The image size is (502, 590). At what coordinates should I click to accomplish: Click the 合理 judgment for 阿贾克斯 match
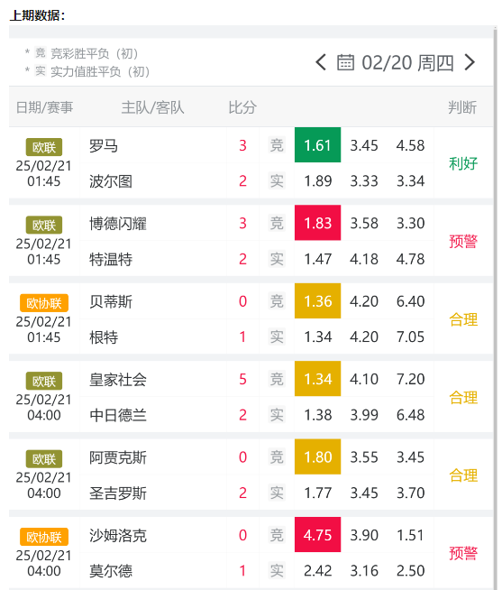click(463, 475)
